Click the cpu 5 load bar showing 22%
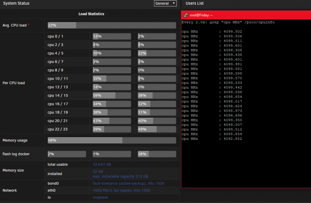The height and width of the screenshot is (203, 311). click(x=157, y=53)
